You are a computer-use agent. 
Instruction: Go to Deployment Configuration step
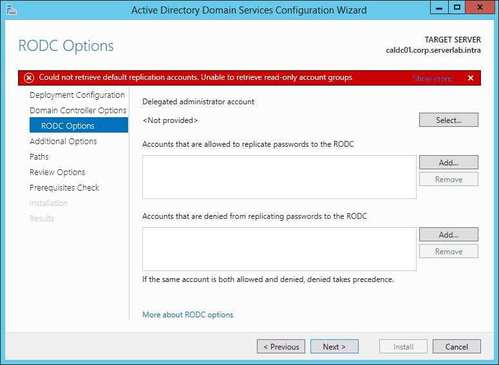click(x=77, y=95)
